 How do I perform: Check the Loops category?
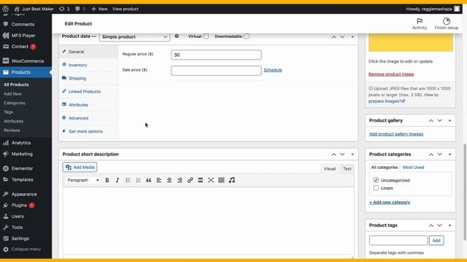tap(376, 188)
